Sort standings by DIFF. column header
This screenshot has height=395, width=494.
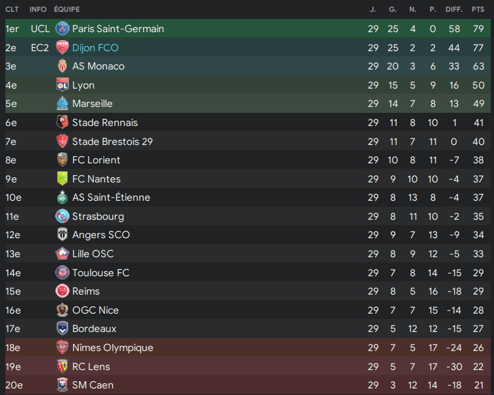click(454, 10)
